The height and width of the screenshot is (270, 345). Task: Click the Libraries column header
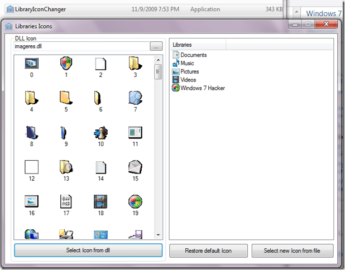[x=198, y=45]
